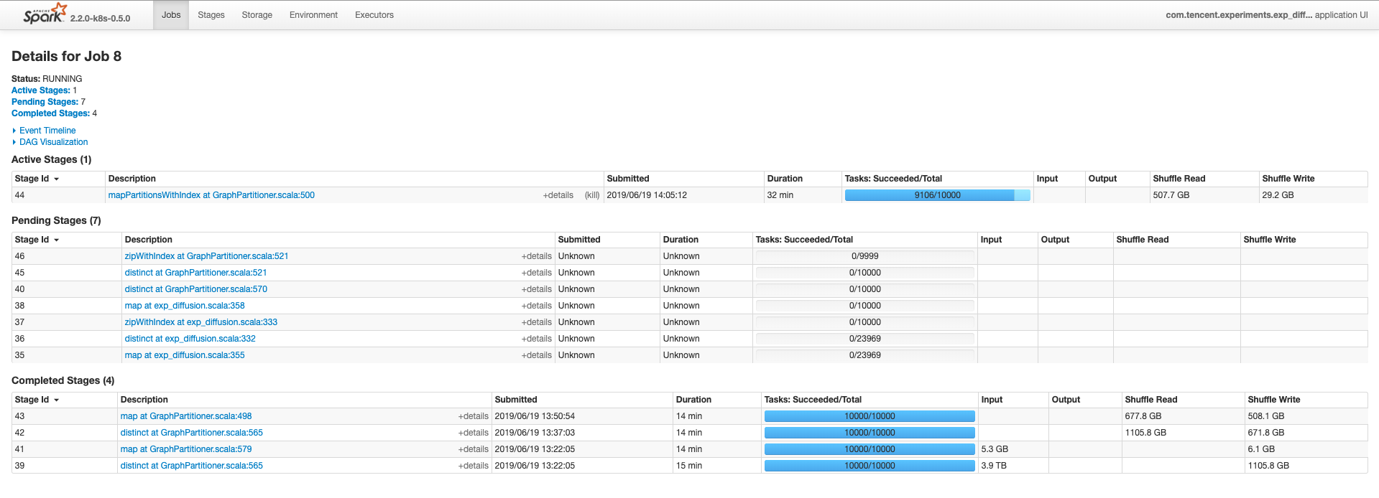Jump to Pending Stages link
Image resolution: width=1379 pixels, height=498 pixels.
(45, 102)
